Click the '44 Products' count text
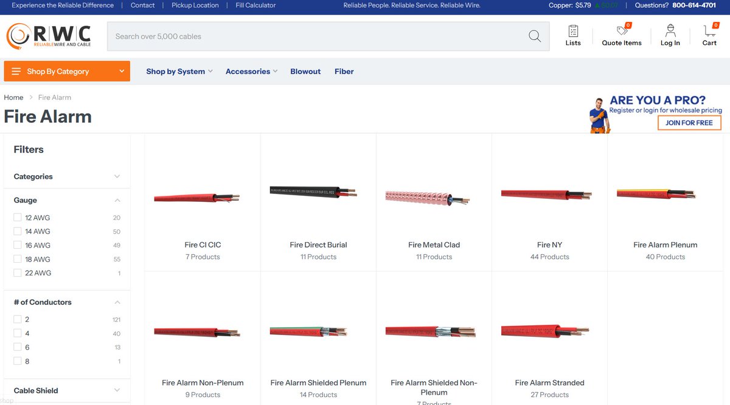The height and width of the screenshot is (405, 730). pyautogui.click(x=549, y=257)
